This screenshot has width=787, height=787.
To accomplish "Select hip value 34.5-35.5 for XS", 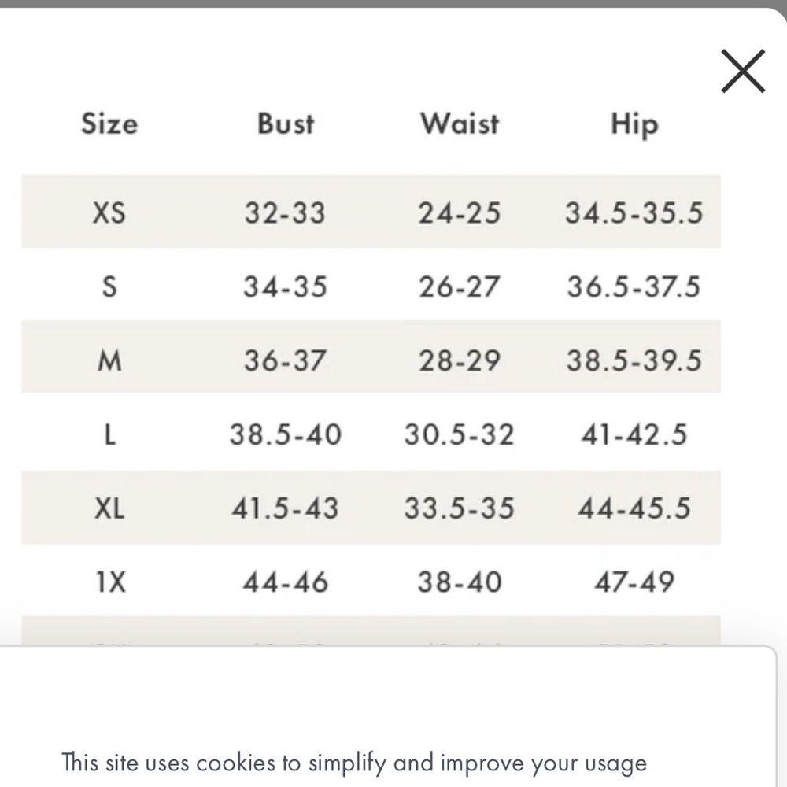I will click(x=634, y=212).
